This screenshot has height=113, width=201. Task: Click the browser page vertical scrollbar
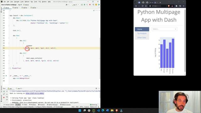185,41
